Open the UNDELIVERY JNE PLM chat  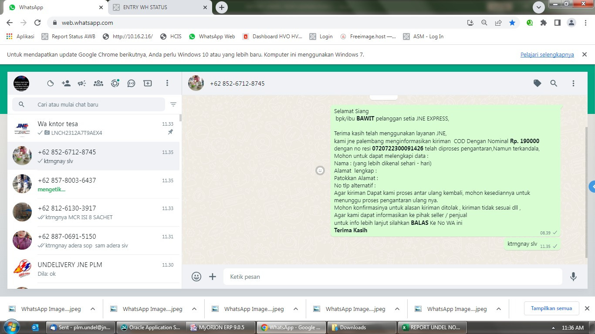pos(94,269)
